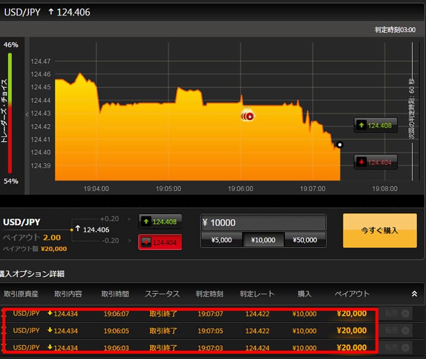The width and height of the screenshot is (426, 359).
Task: Click judgment time 19:07:05 cell
Action: (210, 331)
